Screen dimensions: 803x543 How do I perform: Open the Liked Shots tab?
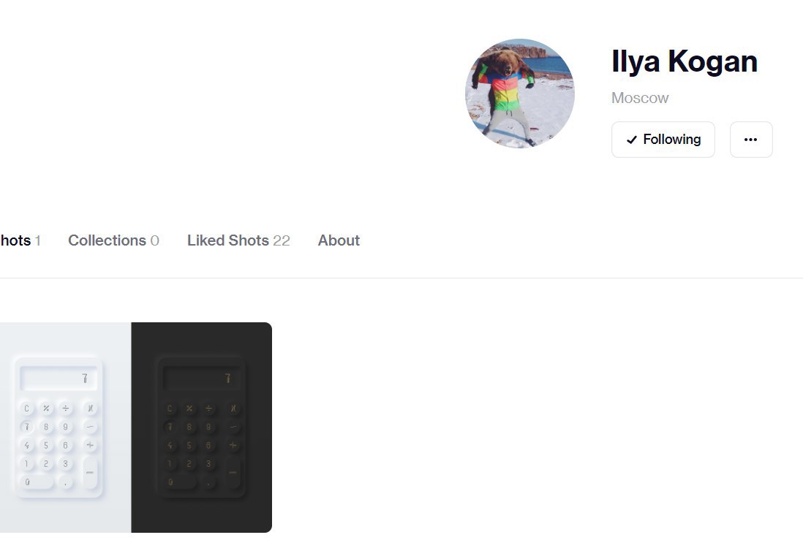[x=238, y=240]
